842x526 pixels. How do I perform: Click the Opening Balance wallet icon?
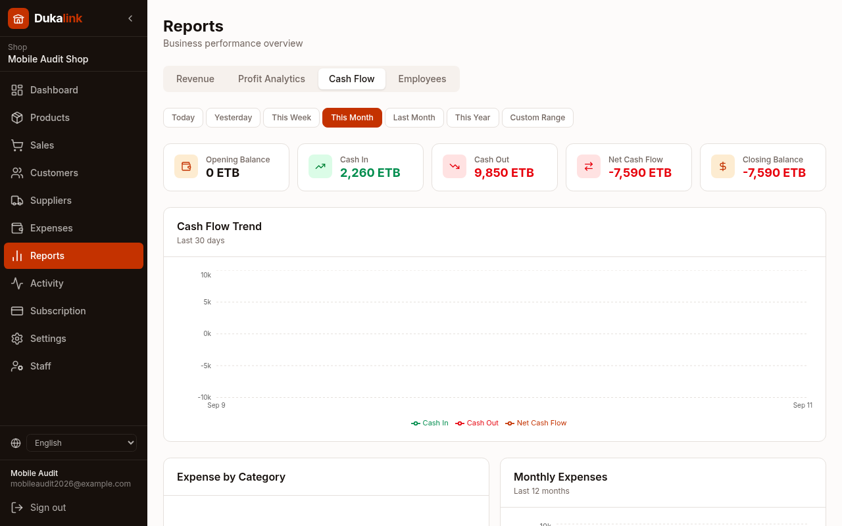click(186, 166)
